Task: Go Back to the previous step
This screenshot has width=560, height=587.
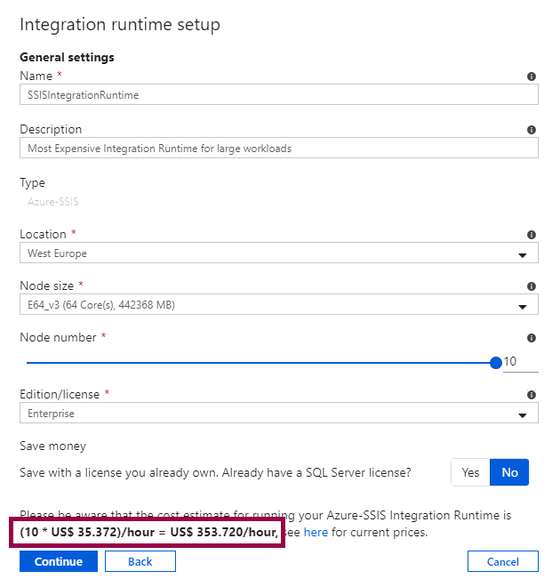Action: tap(140, 561)
